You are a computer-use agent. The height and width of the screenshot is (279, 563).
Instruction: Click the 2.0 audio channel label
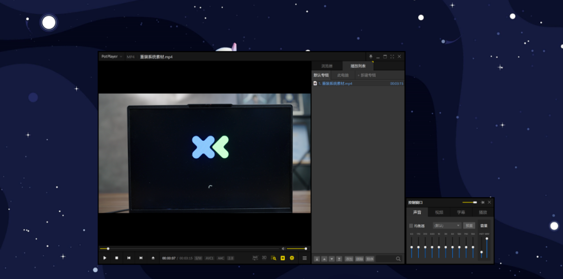click(x=231, y=258)
